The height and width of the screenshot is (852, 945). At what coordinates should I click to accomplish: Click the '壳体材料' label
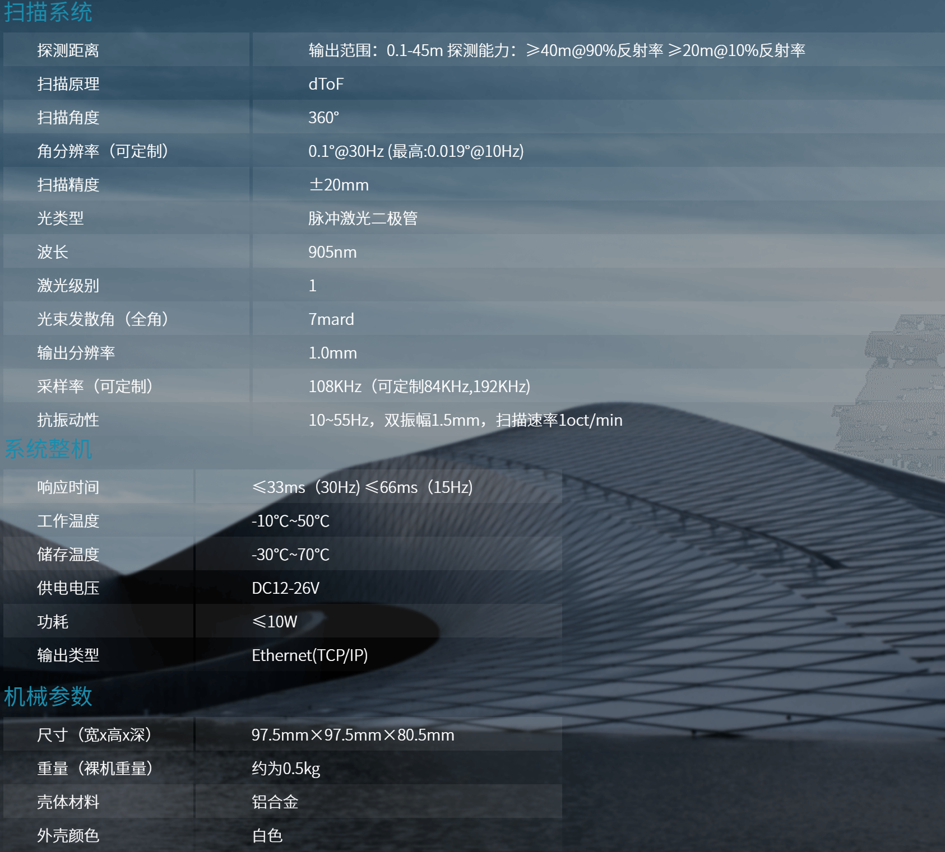point(68,802)
